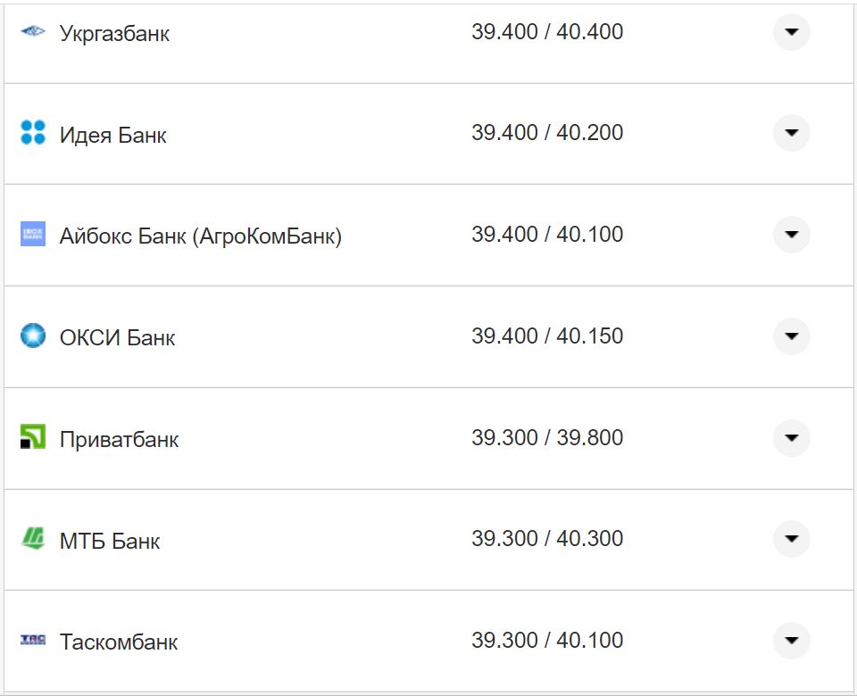The height and width of the screenshot is (696, 857).
Task: Click Идея Банк rate 39.400 / 40.200
Action: [x=547, y=133]
